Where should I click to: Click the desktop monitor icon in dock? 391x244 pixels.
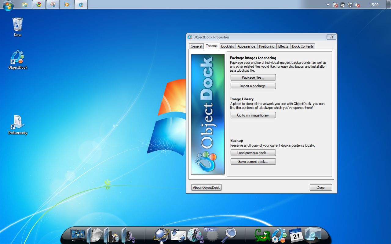point(78,235)
